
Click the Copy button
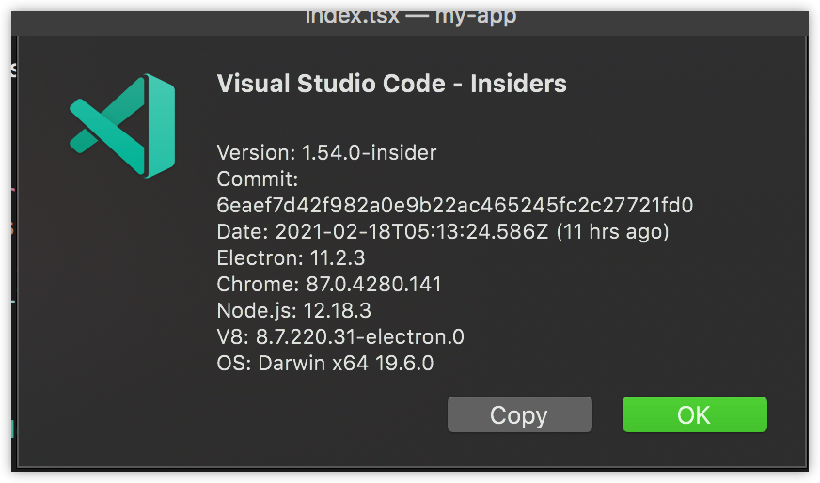(520, 414)
